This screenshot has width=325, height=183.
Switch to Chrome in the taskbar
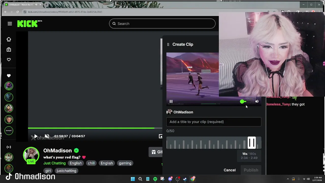pyautogui.click(x=193, y=179)
